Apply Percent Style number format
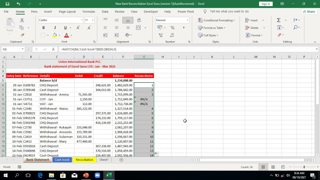The height and width of the screenshot is (180, 320). pyautogui.click(x=172, y=28)
